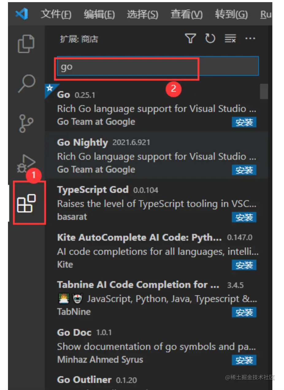Viewport: 284px width, 390px height.
Task: Install the Go Nightly extension
Action: (x=244, y=170)
